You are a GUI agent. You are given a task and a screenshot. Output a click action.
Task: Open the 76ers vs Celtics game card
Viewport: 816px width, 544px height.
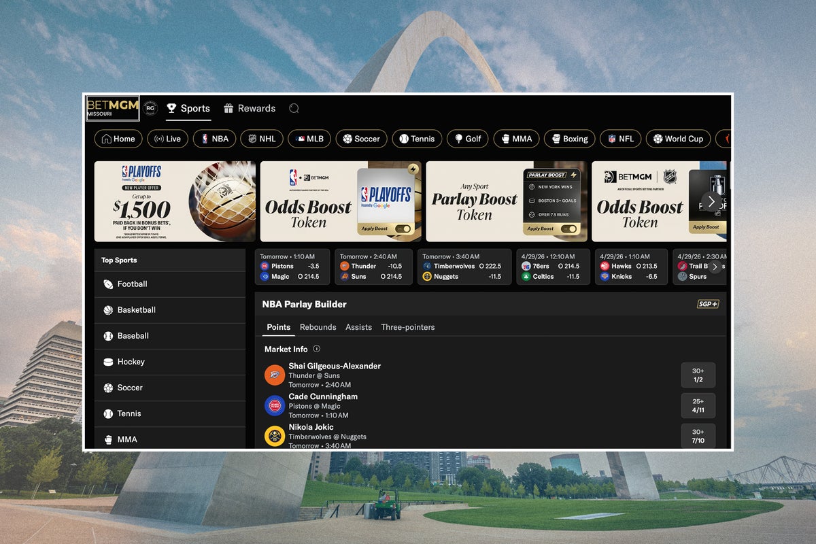pyautogui.click(x=553, y=267)
